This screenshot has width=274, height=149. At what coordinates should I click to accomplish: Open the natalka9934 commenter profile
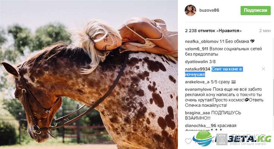[197, 69]
